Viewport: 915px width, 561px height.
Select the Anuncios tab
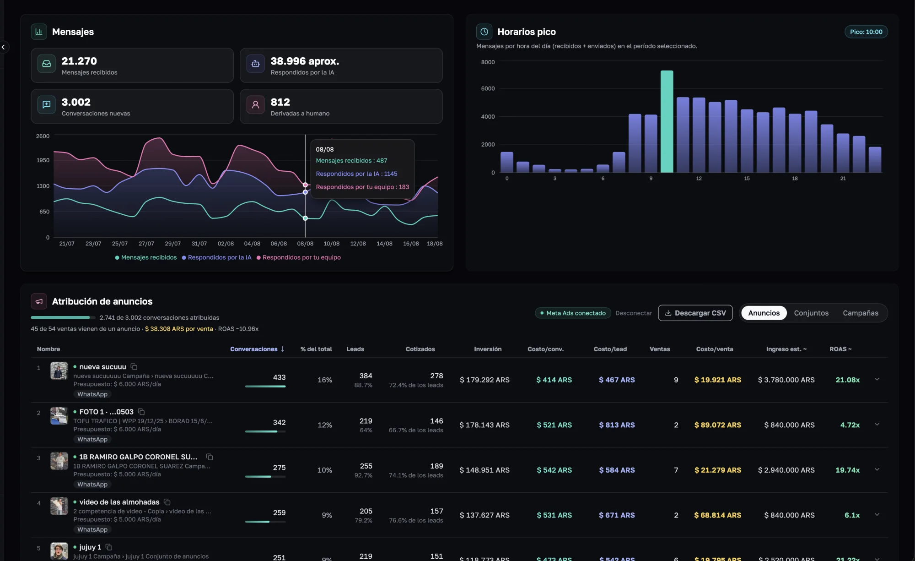pos(764,313)
